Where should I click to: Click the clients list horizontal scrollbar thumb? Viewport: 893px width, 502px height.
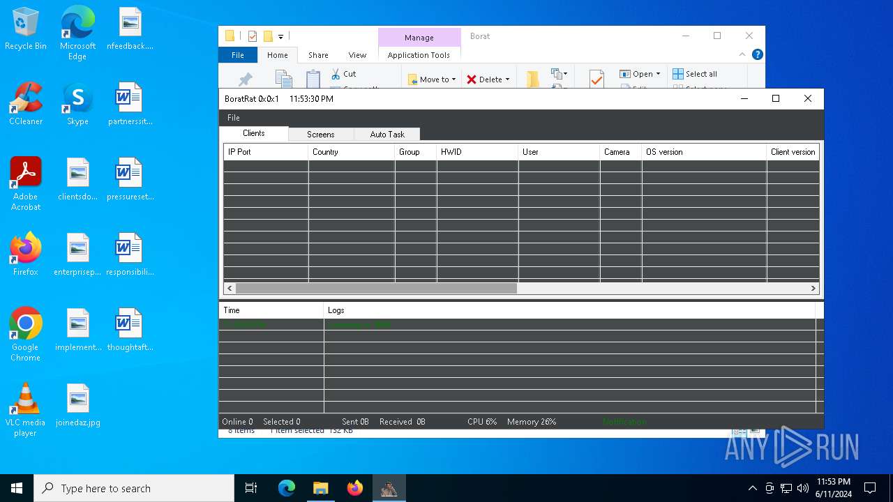tap(376, 288)
